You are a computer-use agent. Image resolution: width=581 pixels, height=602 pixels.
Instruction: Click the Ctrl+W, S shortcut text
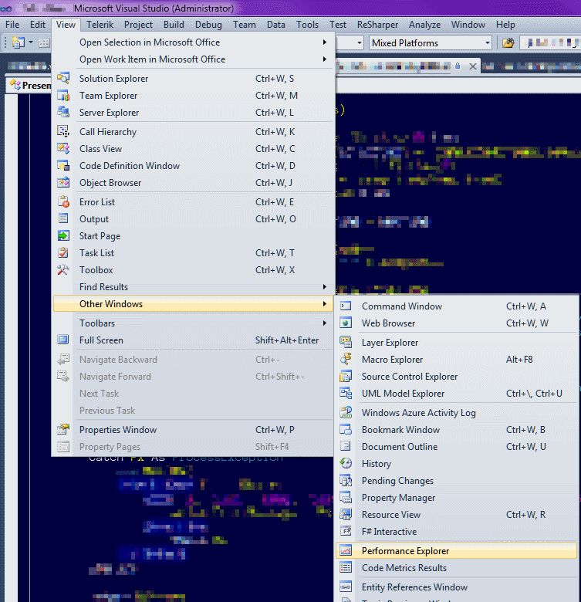click(275, 78)
